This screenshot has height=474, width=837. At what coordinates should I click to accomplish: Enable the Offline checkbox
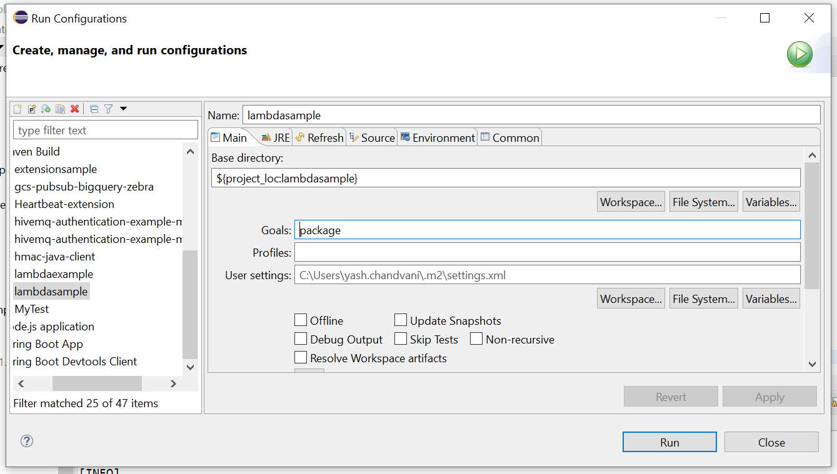tap(301, 320)
